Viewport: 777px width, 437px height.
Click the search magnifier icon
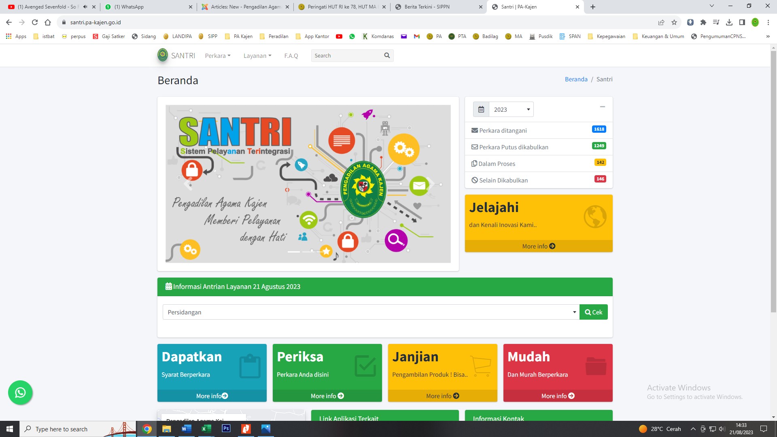[x=387, y=55]
